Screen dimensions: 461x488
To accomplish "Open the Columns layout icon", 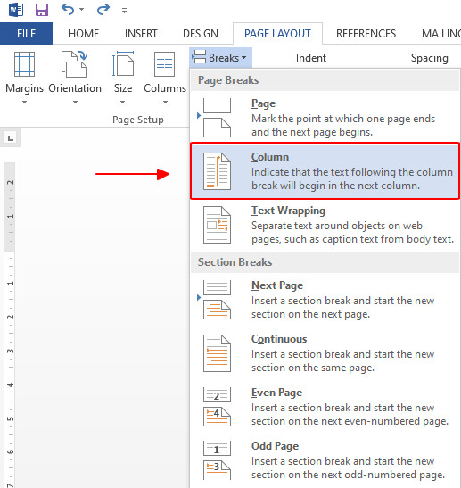I will coord(165,64).
